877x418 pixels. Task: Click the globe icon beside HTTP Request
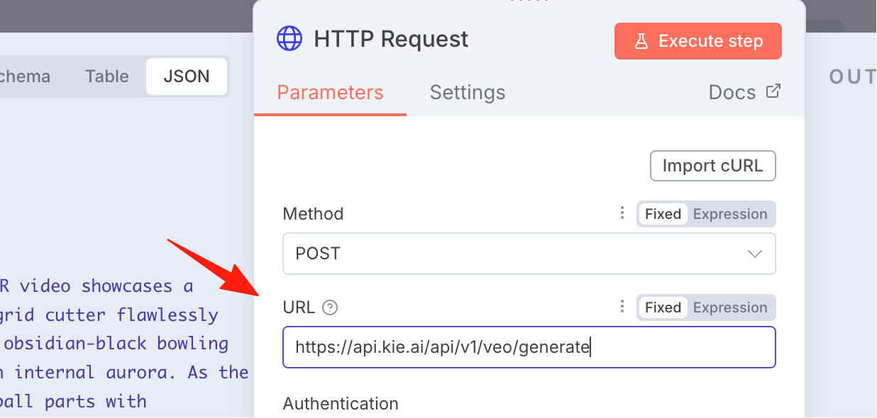289,39
